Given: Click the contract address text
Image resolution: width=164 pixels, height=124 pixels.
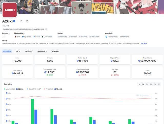Looking at the screenshot, I should coord(23,29).
